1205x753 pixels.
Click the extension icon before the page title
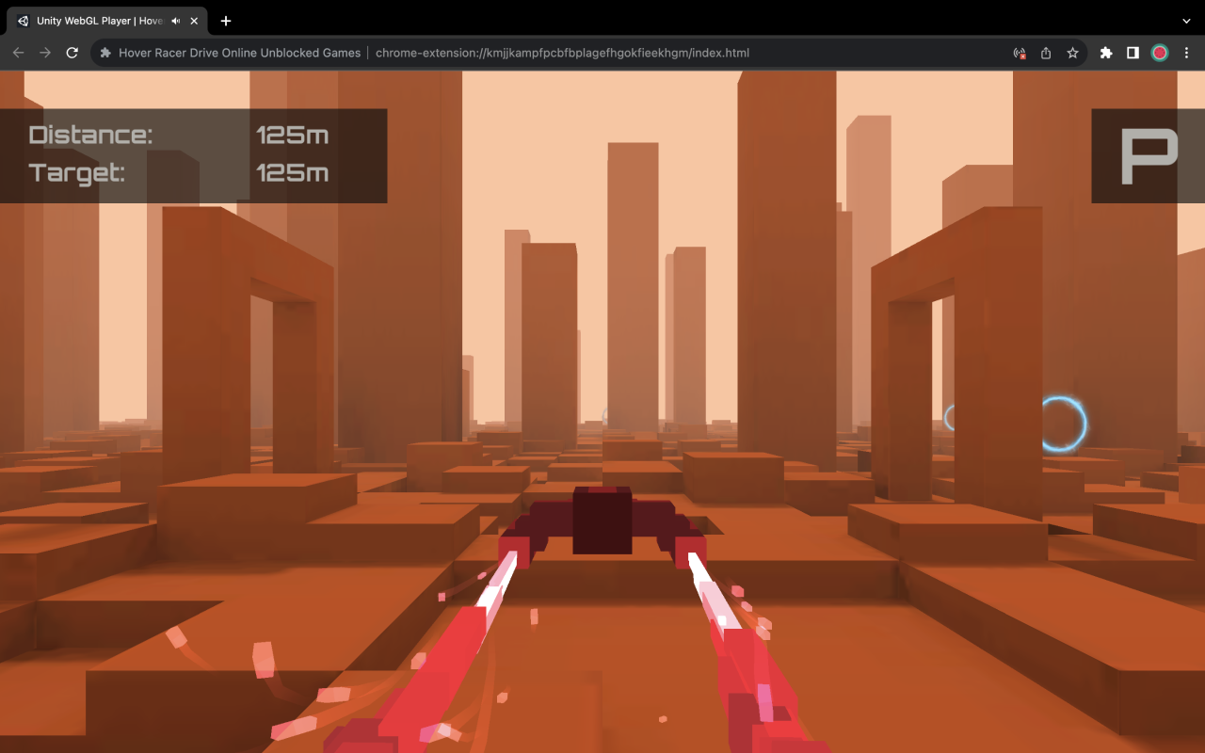[x=104, y=53]
